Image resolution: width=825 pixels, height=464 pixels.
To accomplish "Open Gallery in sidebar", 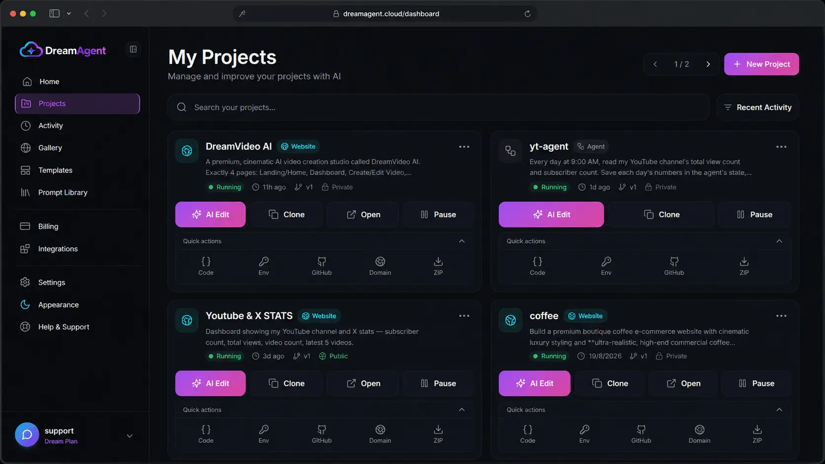I will 77,148.
